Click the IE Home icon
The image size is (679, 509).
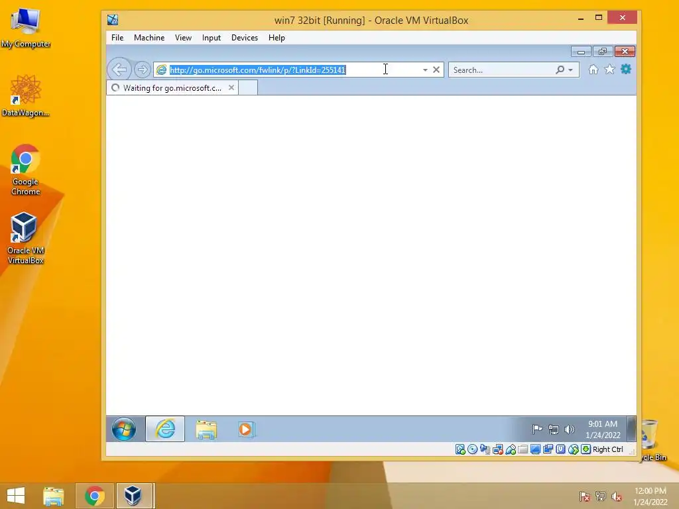(x=593, y=69)
